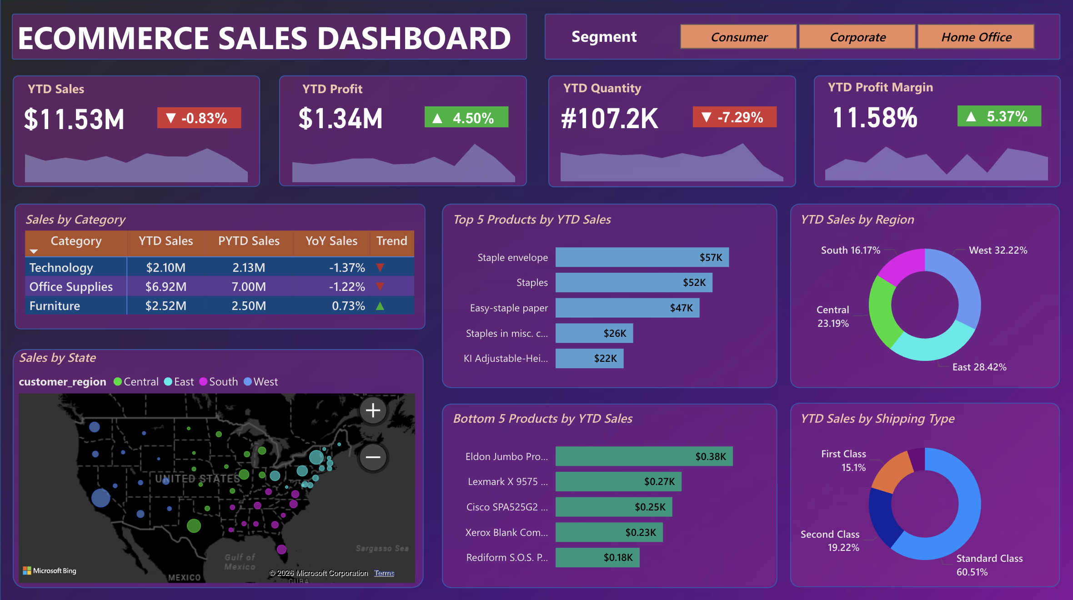Click the #107.2K YTD Quantity value
The height and width of the screenshot is (600, 1073).
(x=610, y=119)
